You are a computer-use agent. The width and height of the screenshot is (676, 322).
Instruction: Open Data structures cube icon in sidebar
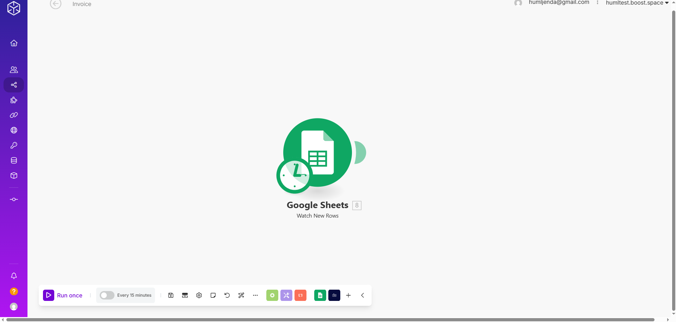(14, 175)
